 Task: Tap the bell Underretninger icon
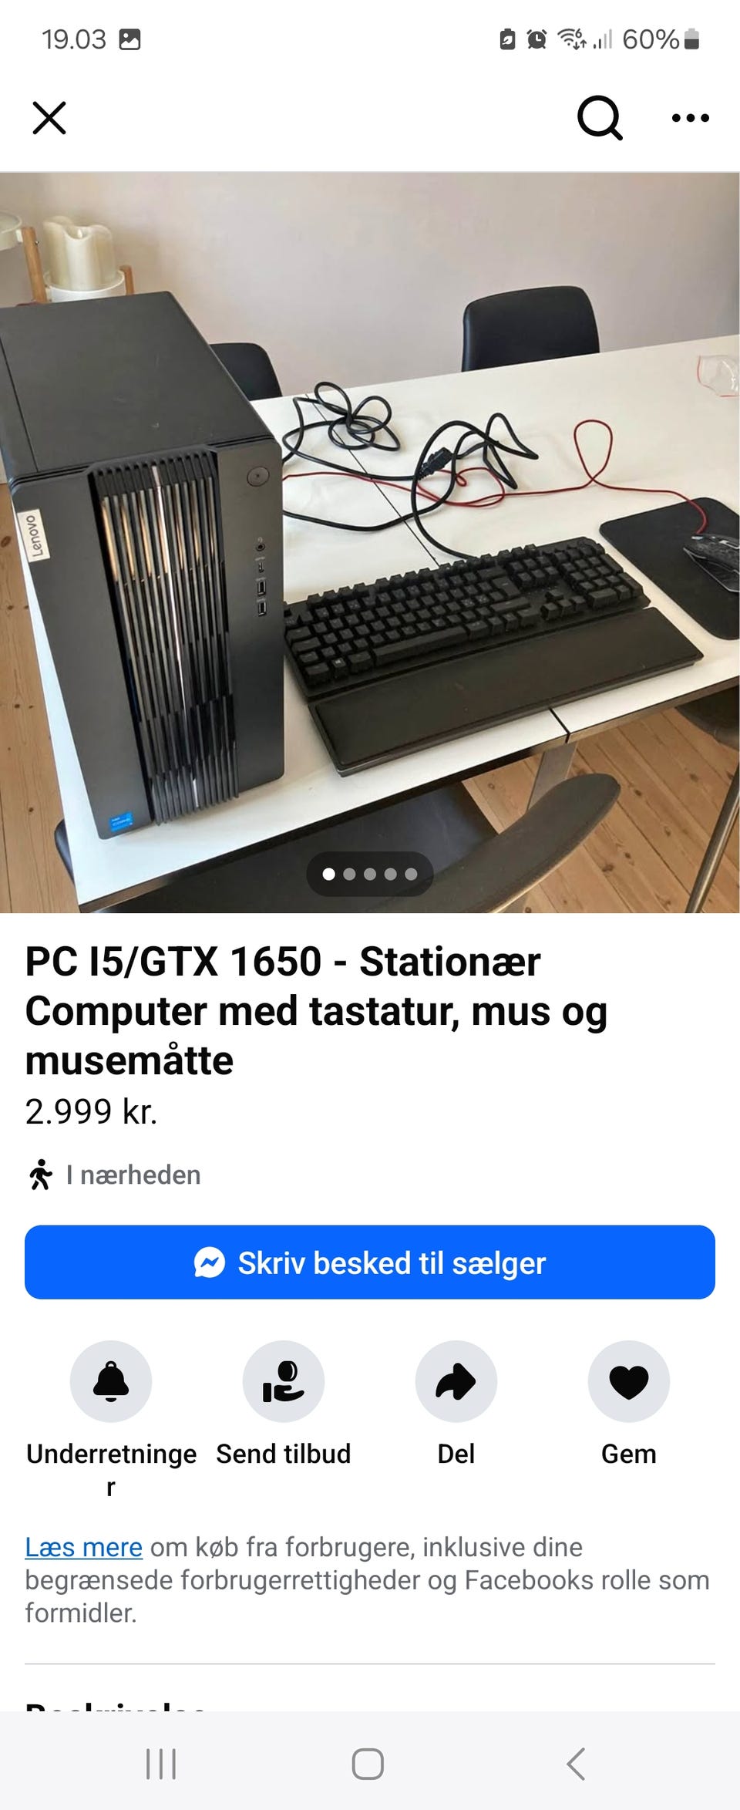tap(111, 1381)
